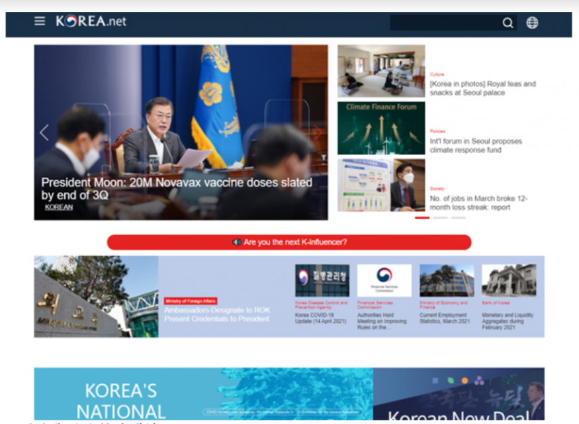Select the first red pagination indicator
Viewport: 579px width, 424px height.
(x=422, y=218)
